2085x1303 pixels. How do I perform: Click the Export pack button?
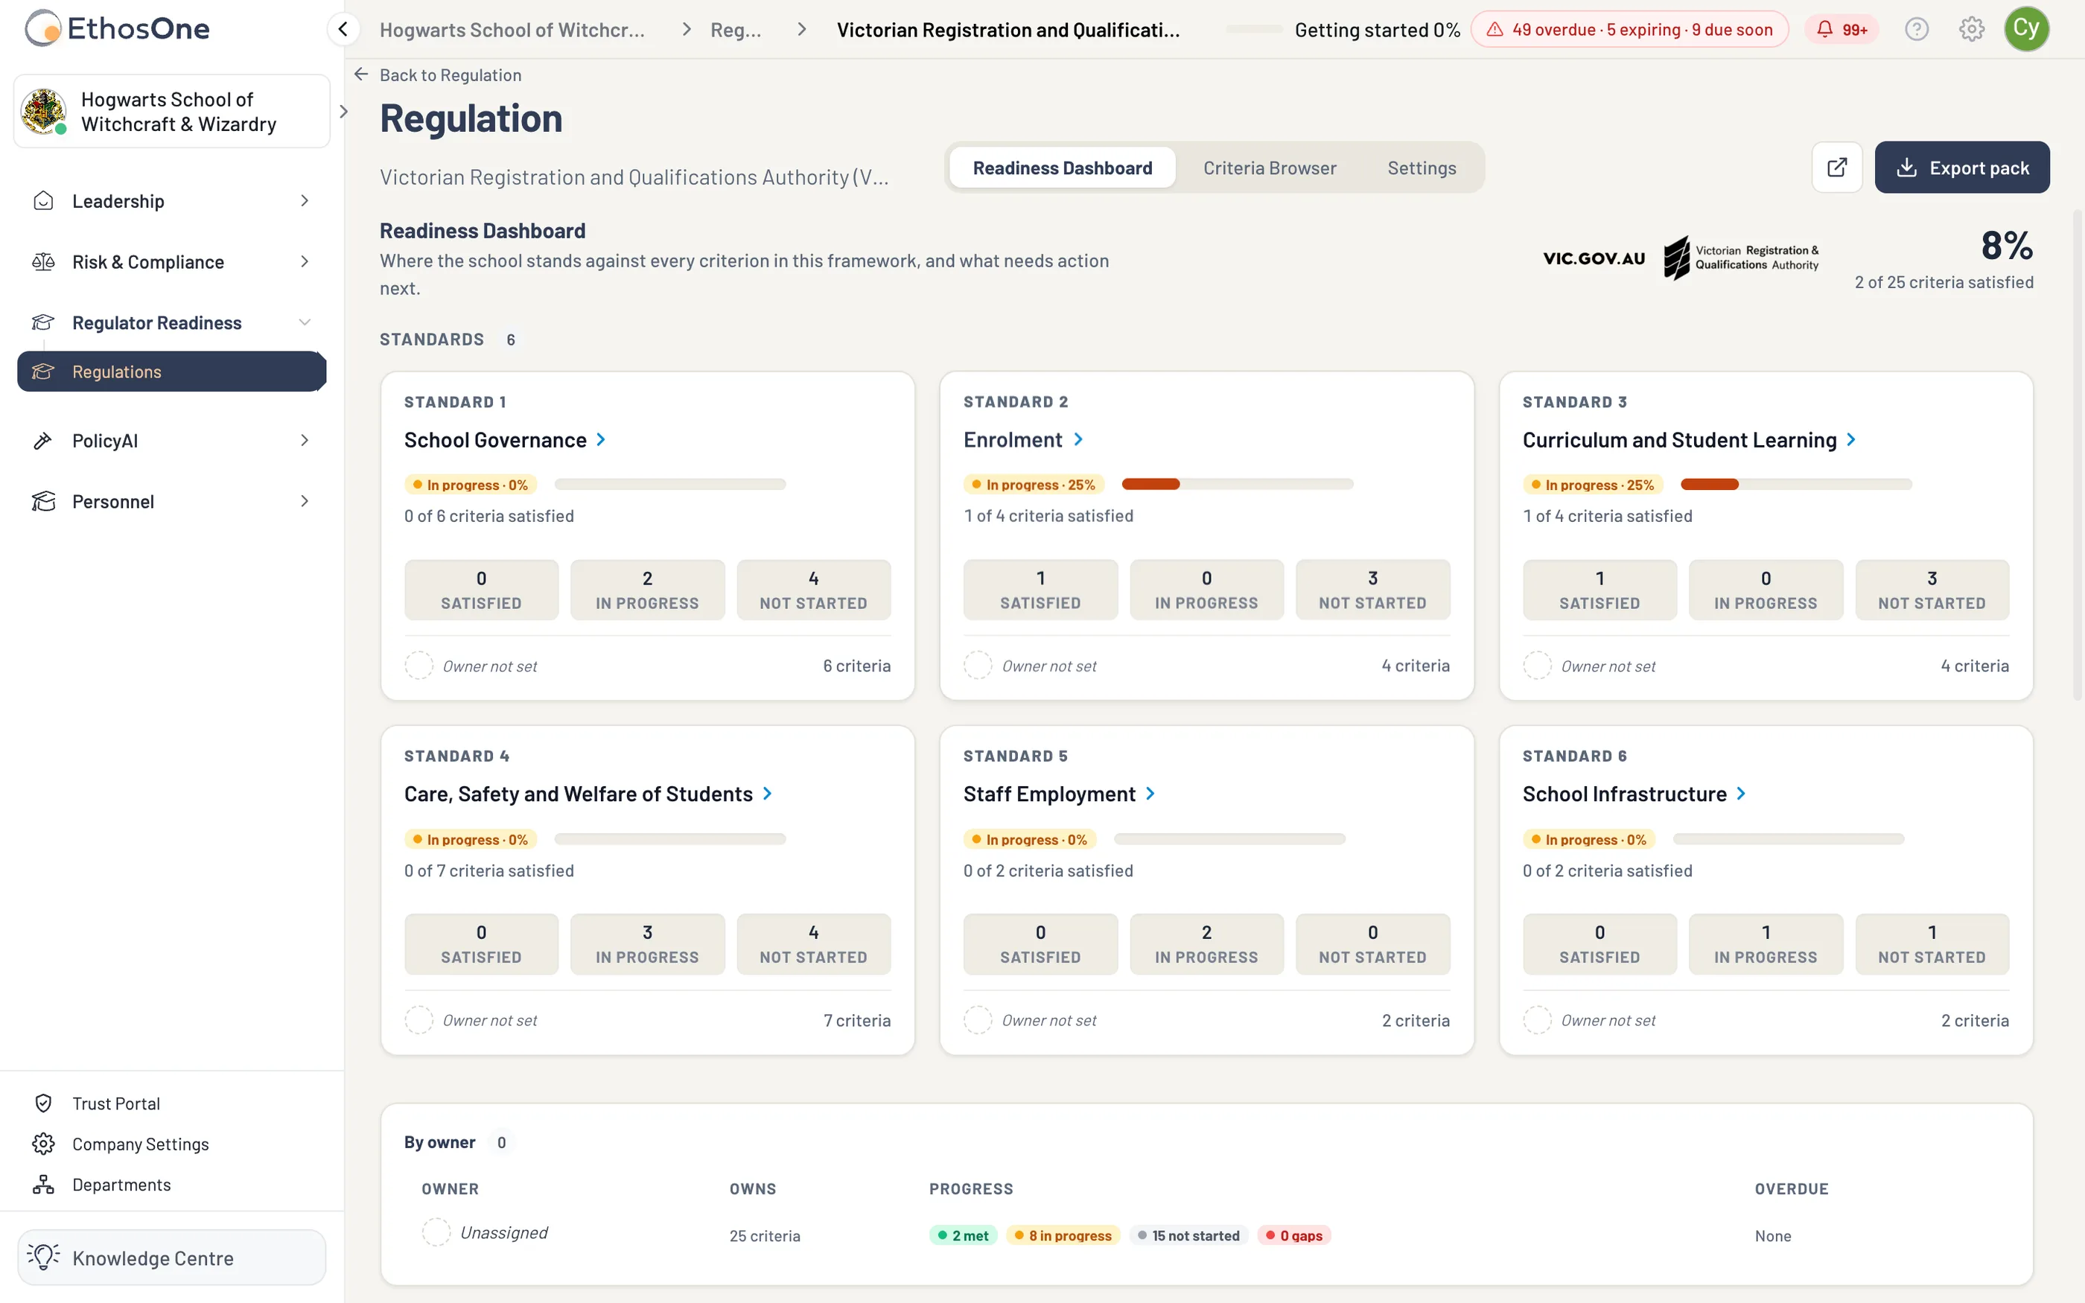point(1962,168)
